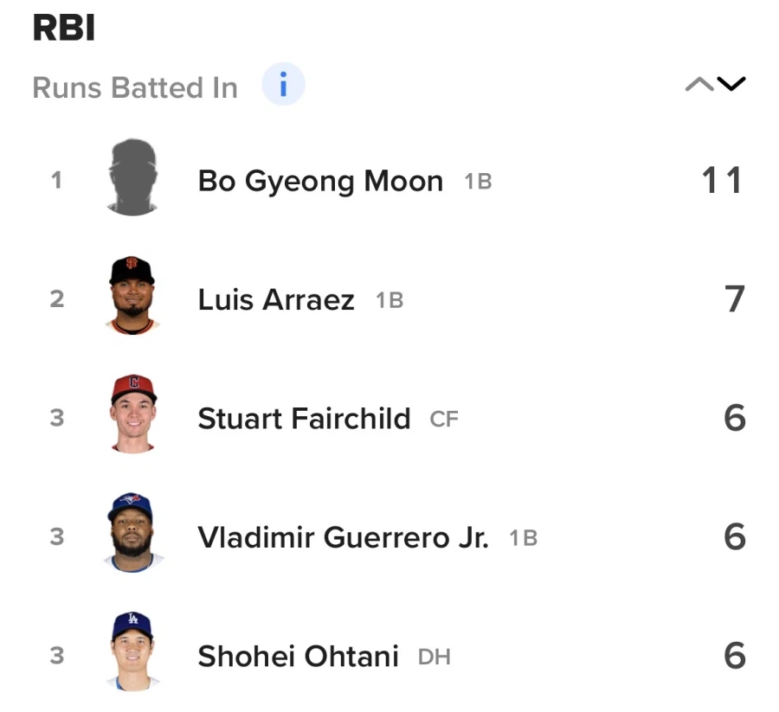Tap Luis Arraez's headshot photo
Image resolution: width=779 pixels, height=712 pixels.
132,297
